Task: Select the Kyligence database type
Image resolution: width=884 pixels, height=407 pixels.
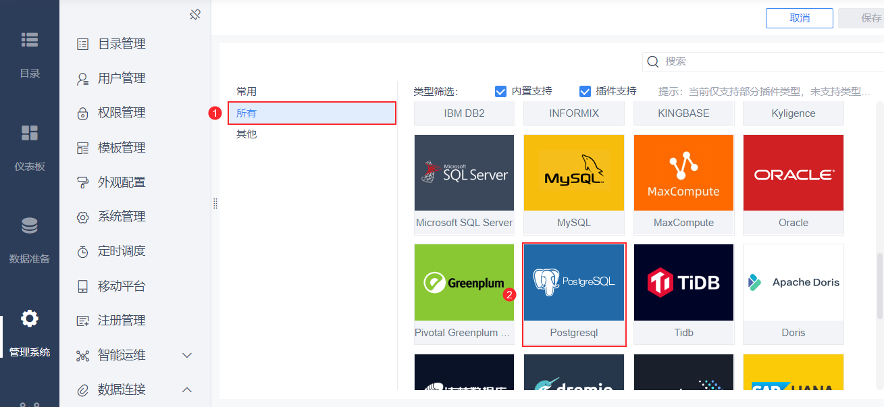Action: (794, 114)
